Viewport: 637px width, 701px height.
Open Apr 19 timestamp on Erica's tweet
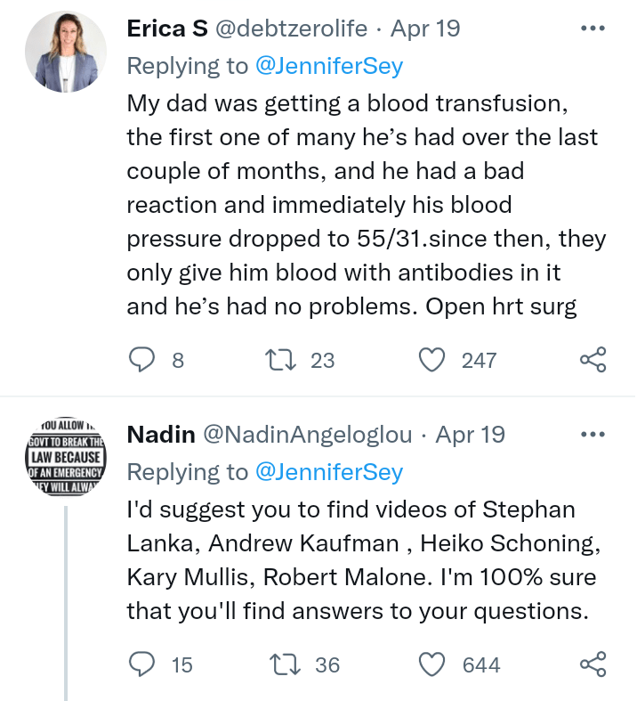[x=425, y=29]
